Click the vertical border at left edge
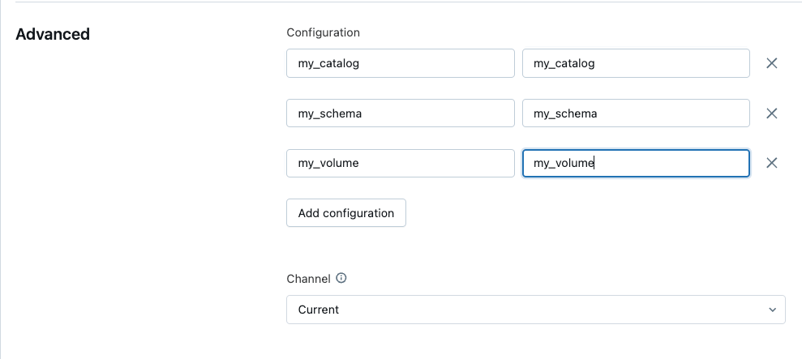The image size is (802, 359). click(x=2, y=178)
